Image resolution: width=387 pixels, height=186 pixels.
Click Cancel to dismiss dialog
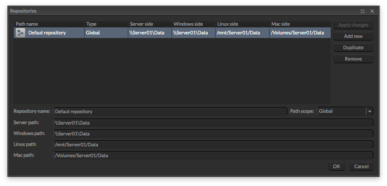[x=361, y=166]
